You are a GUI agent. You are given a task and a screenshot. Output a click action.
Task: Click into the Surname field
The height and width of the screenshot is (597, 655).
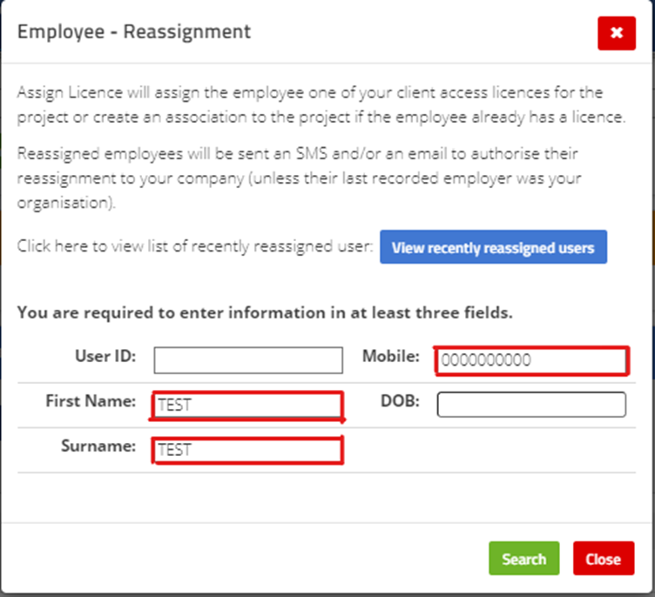[248, 450]
